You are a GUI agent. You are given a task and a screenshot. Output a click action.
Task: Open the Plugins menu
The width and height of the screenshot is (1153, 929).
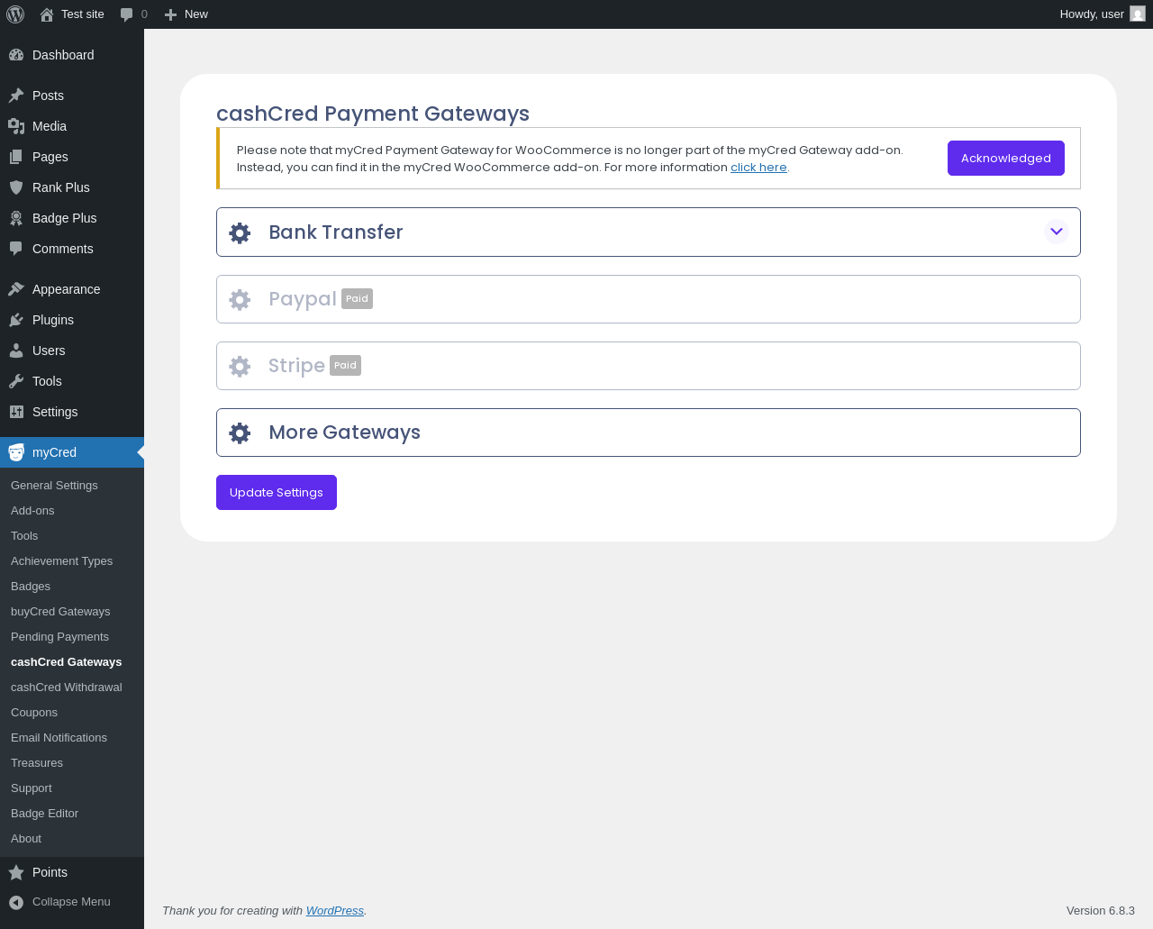click(53, 320)
